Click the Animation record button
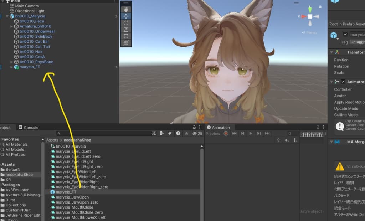Image resolution: width=365 pixels, height=221 pixels. (226, 133)
